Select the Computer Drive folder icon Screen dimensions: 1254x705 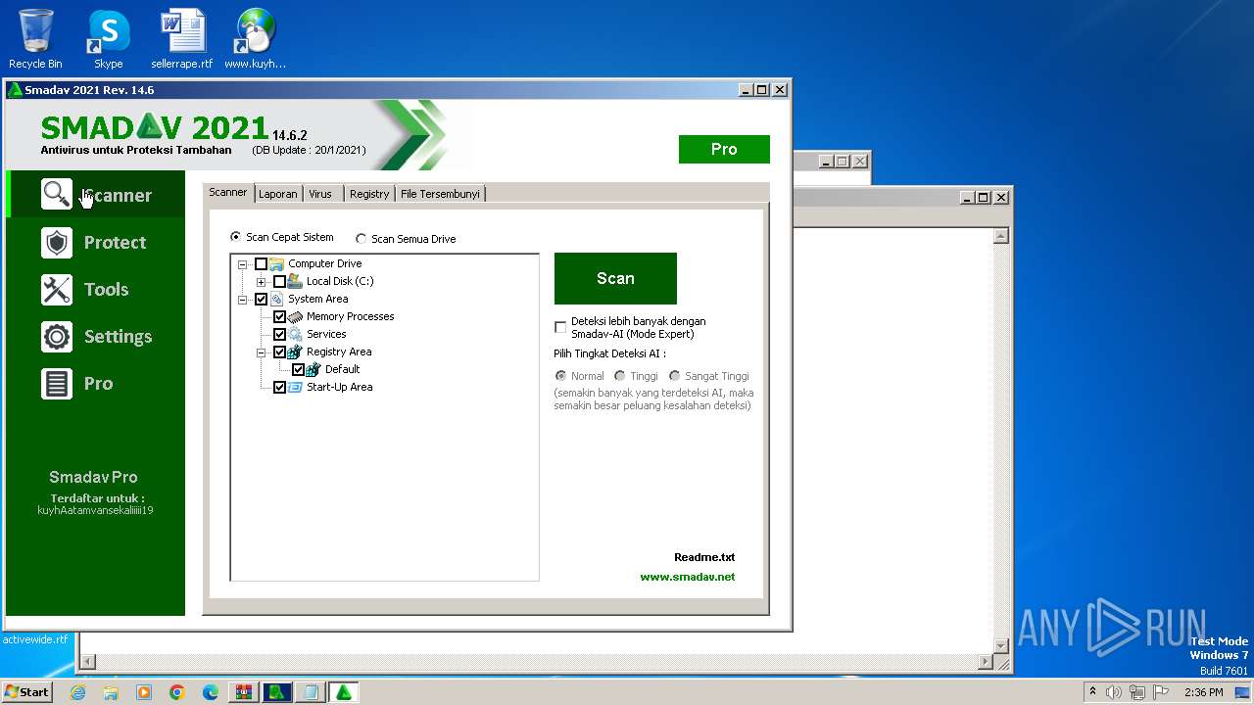click(x=276, y=263)
